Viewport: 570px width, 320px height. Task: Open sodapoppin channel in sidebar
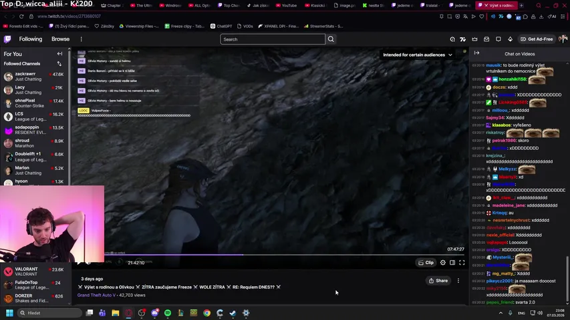tap(34, 130)
